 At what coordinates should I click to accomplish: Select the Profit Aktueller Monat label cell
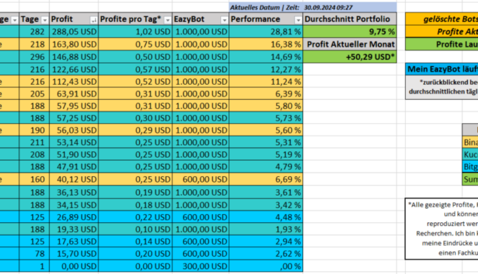(x=350, y=44)
